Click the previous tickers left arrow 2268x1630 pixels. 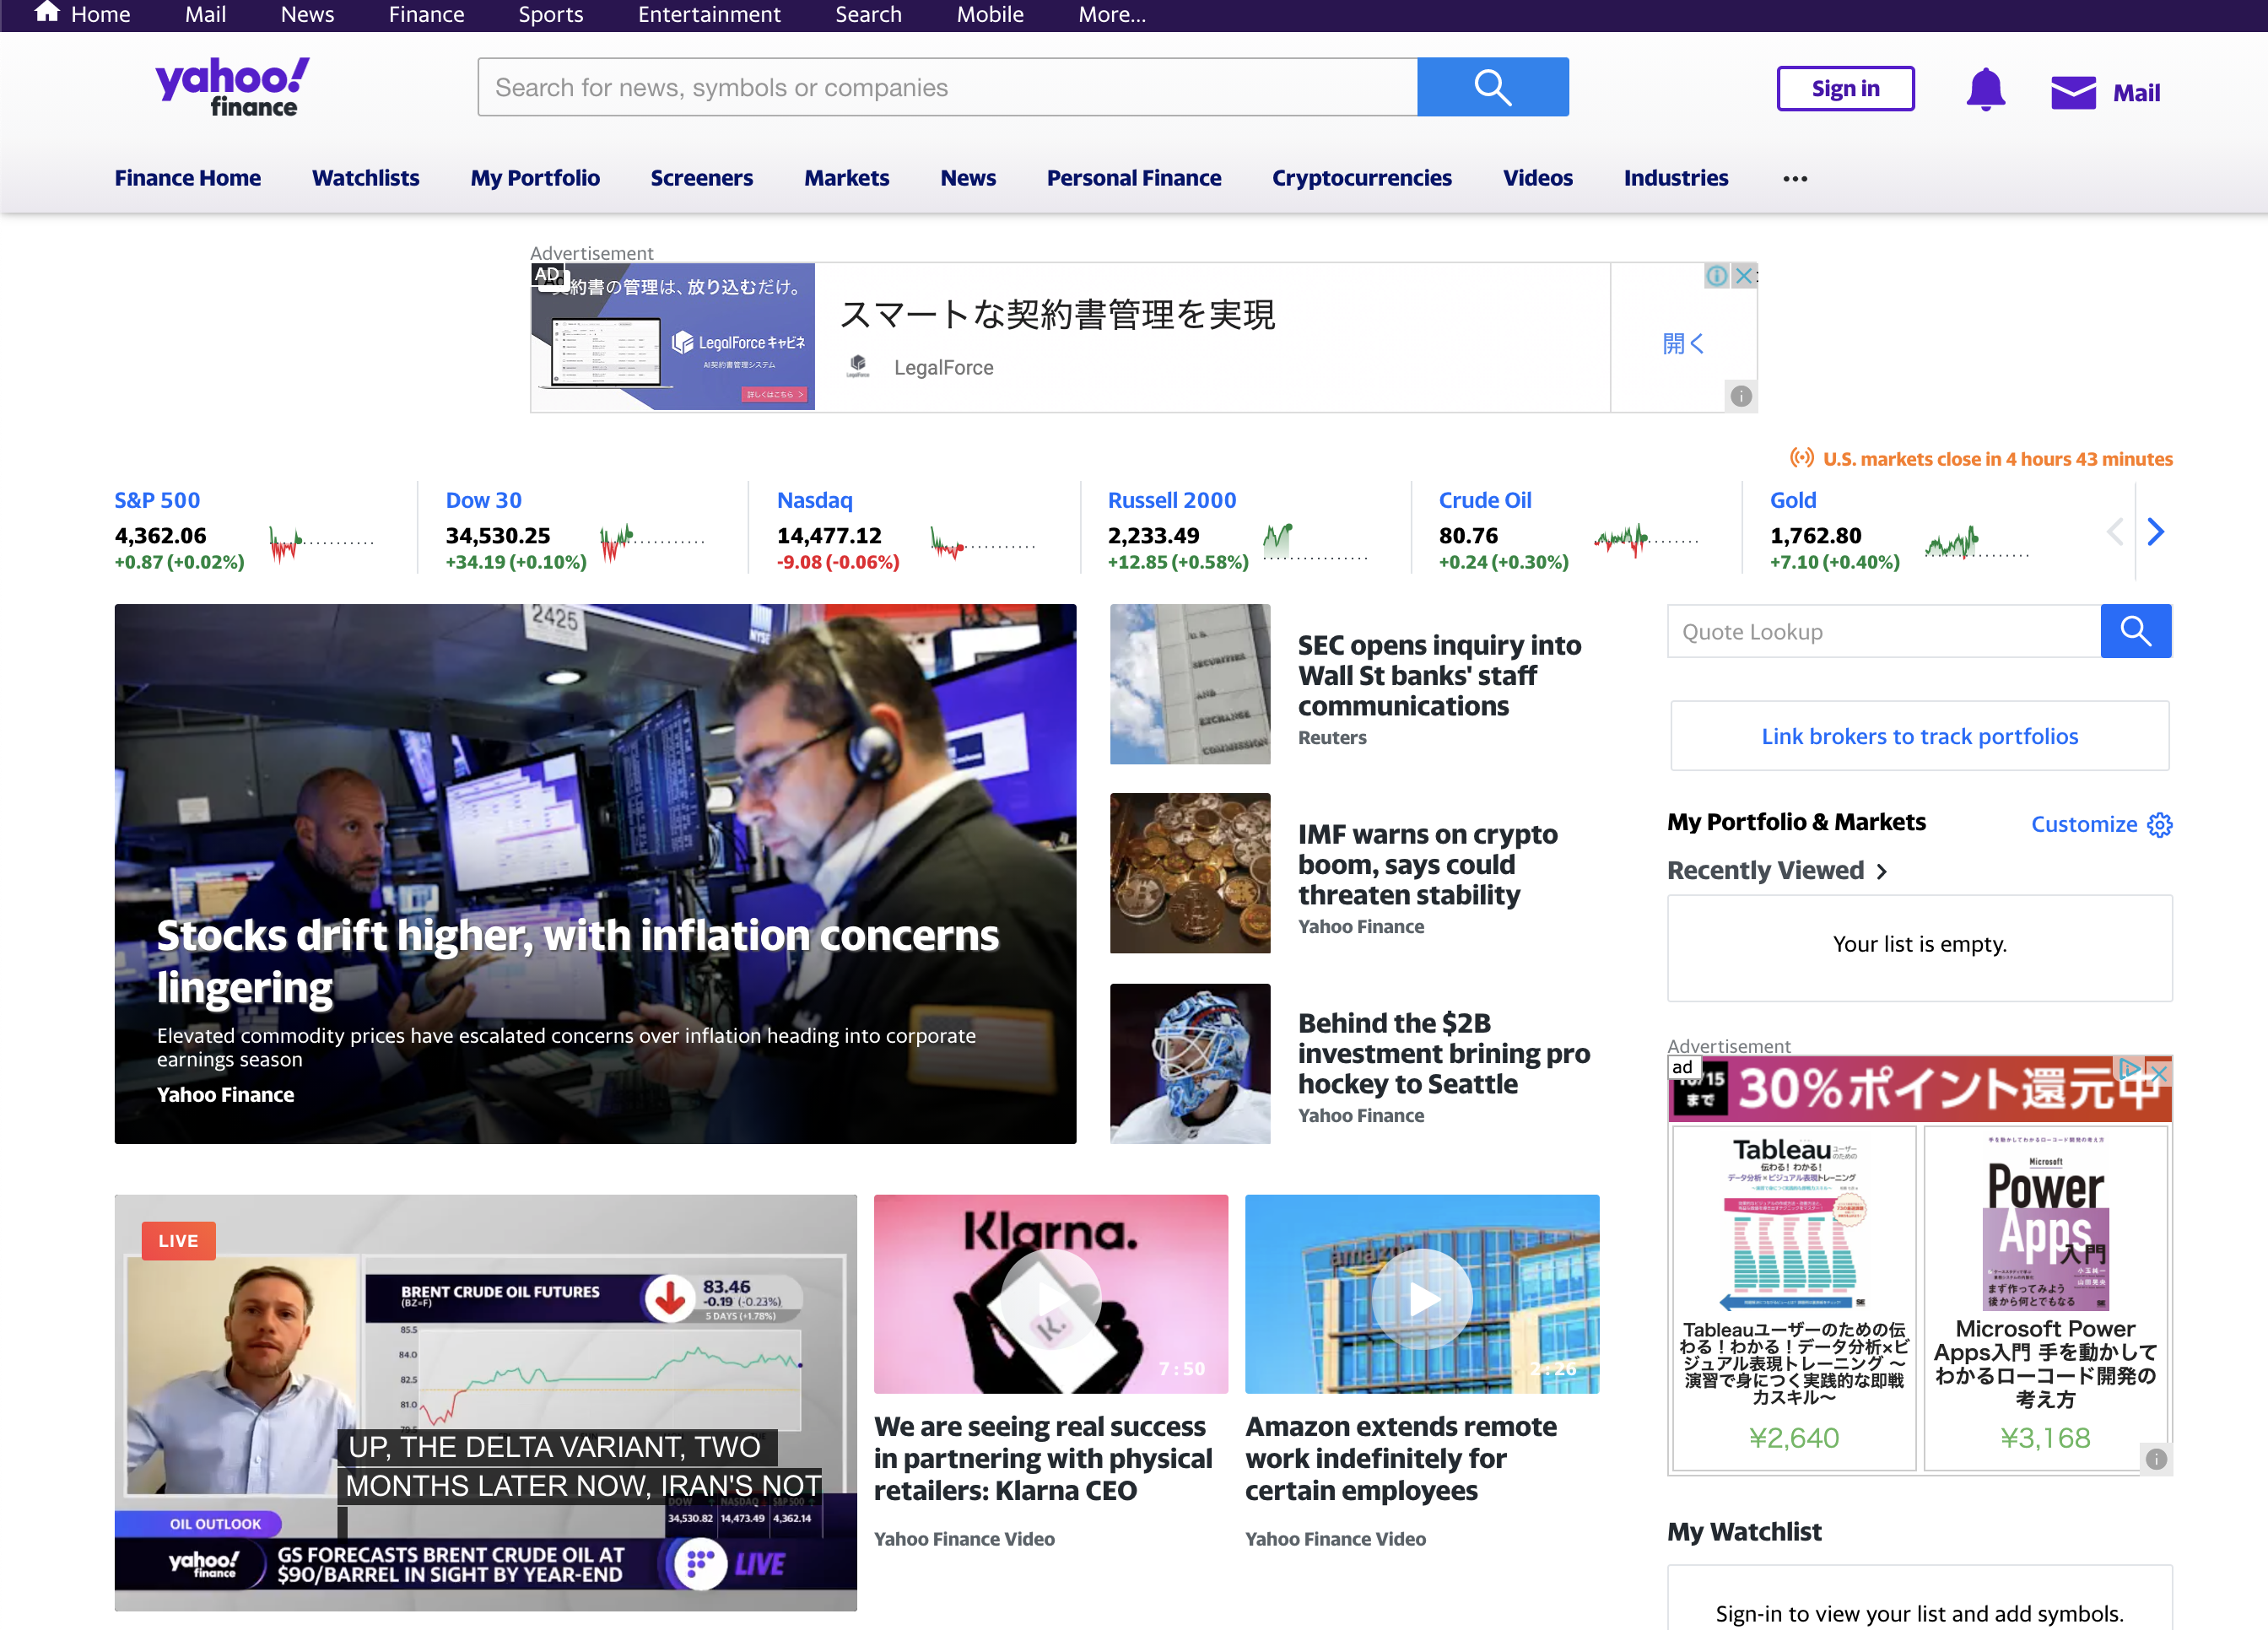(2114, 532)
